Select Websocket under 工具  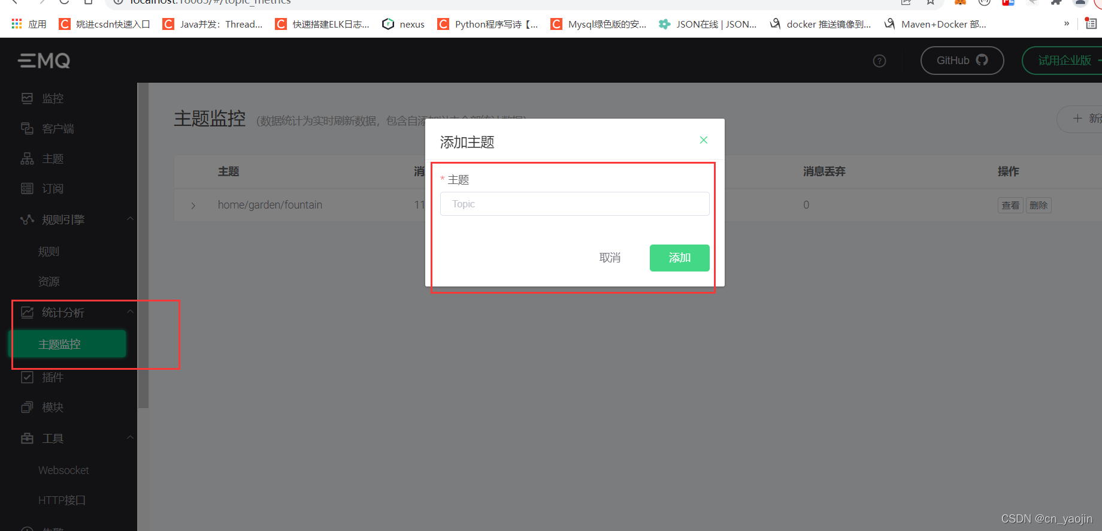pos(63,470)
